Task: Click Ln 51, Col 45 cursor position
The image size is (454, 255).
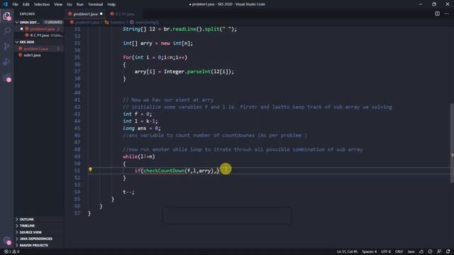Action: pyautogui.click(x=347, y=251)
